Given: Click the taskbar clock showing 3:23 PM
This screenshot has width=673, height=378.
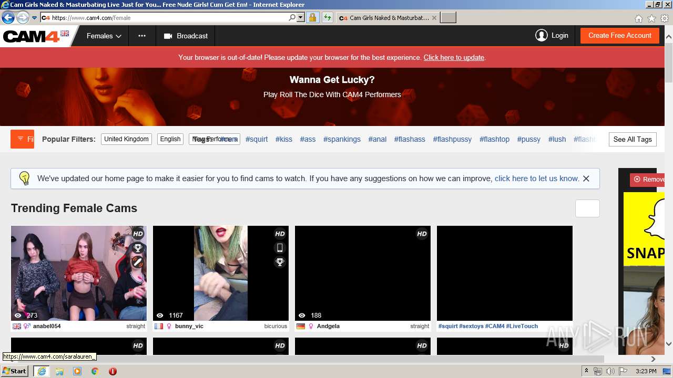Looking at the screenshot, I should tap(646, 371).
